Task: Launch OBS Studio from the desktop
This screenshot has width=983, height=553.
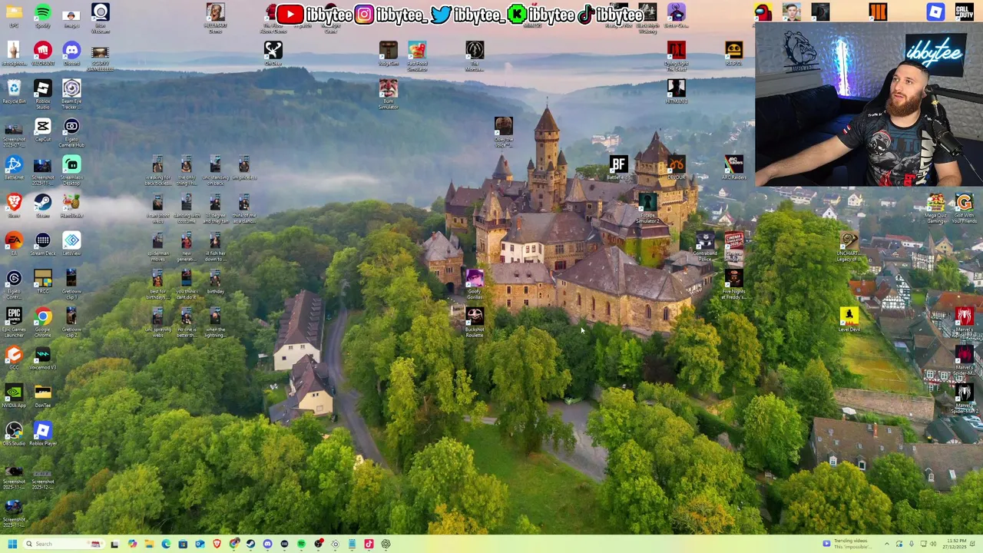Action: click(14, 434)
